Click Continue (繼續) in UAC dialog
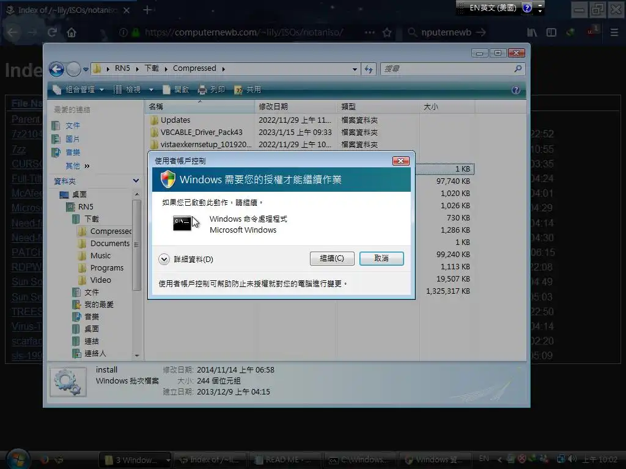626x469 pixels. point(332,258)
